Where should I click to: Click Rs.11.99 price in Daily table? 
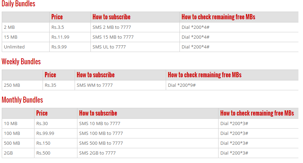point(70,37)
